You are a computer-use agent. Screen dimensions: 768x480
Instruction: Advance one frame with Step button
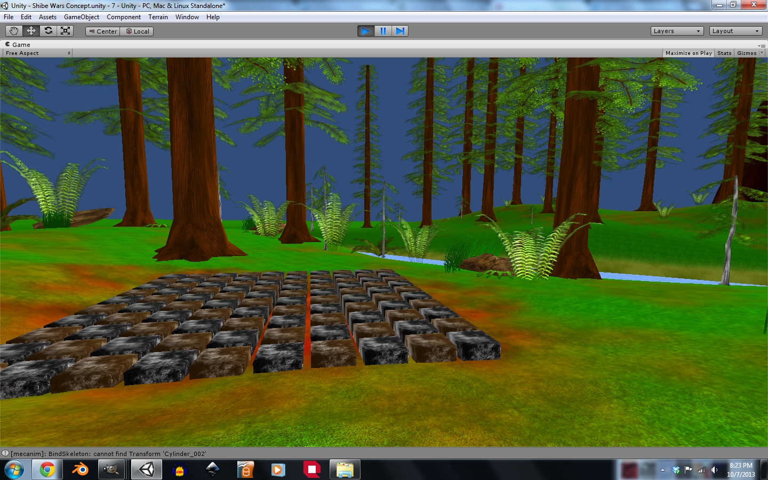400,31
